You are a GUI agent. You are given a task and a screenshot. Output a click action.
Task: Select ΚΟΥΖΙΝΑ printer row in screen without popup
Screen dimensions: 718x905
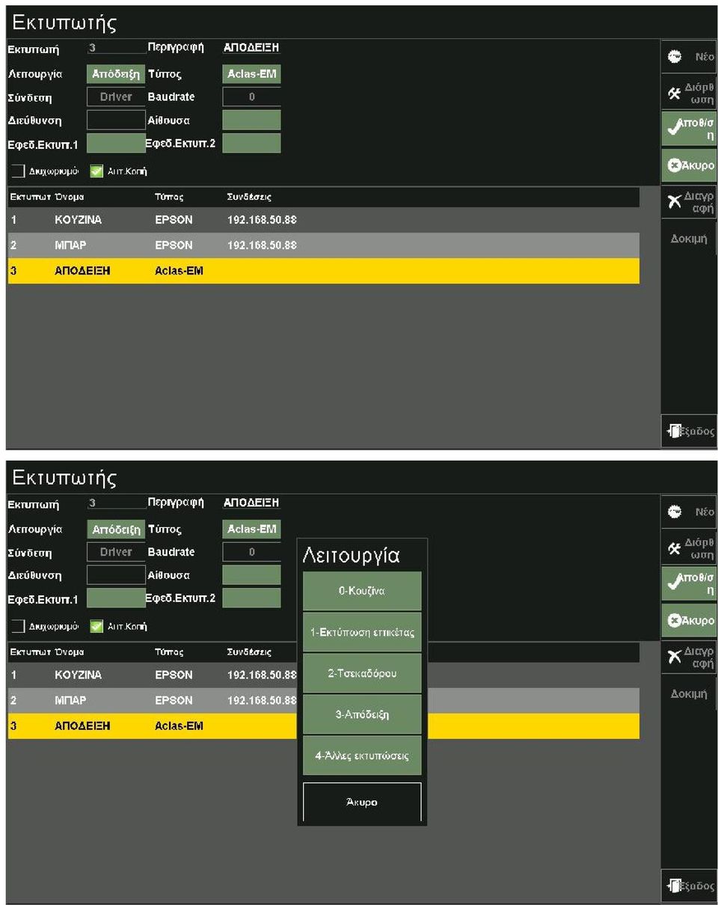pos(324,220)
